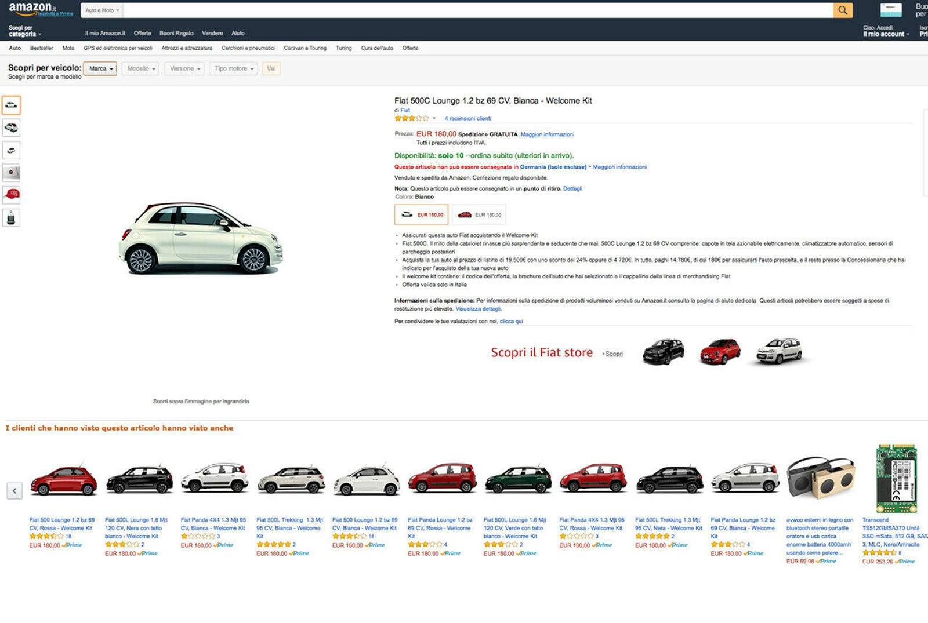Open the Versione dropdown

tap(184, 68)
